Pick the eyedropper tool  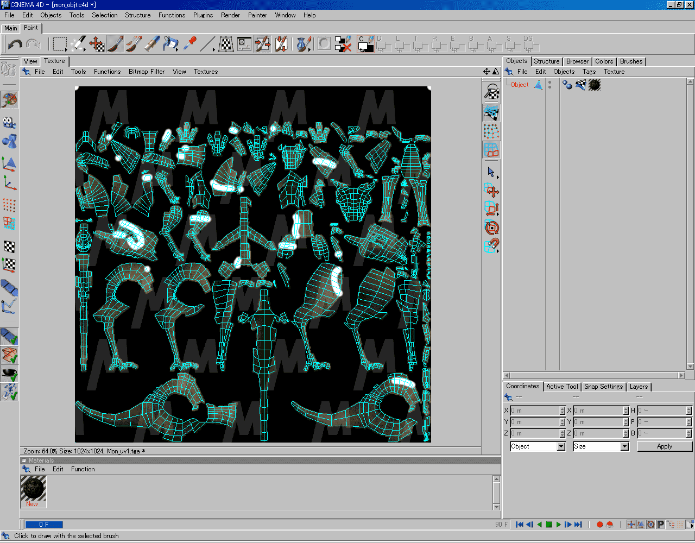pyautogui.click(x=189, y=44)
